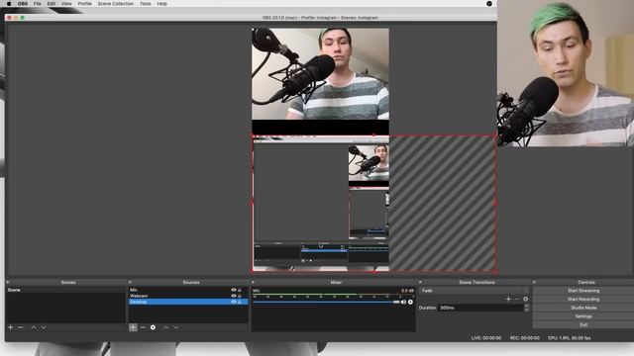Click the menu bar status icon

(489, 4)
